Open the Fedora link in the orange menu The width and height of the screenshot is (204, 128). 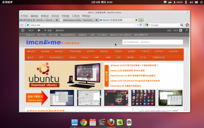(85, 58)
